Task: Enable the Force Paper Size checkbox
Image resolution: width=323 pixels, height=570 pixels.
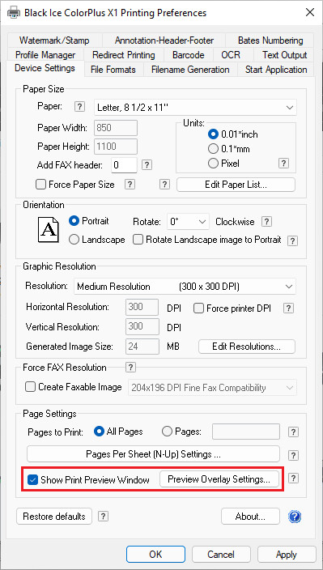Action: point(40,185)
